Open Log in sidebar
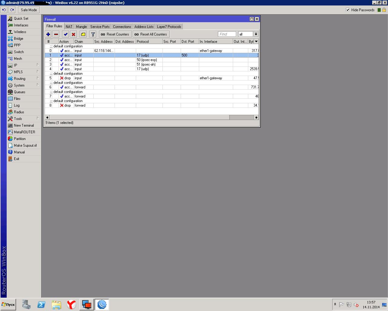388x311 pixels. (24, 105)
